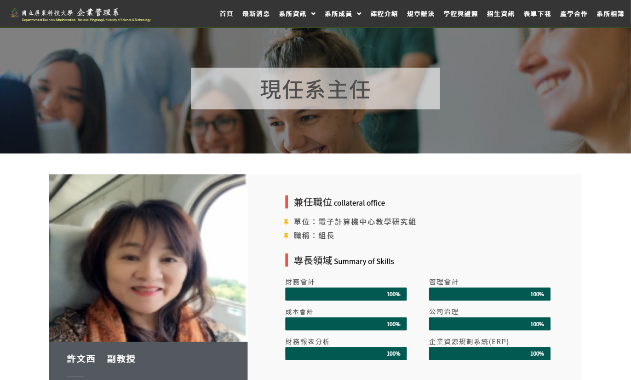This screenshot has height=380, width=631.
Task: Open the 產學合作 link
Action: coord(574,14)
